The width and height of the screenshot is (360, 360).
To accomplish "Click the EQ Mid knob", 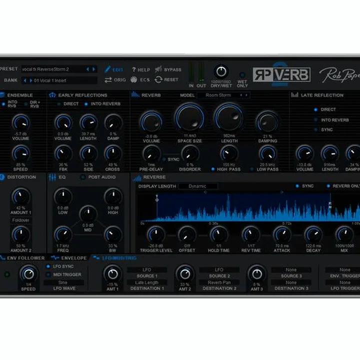I will pos(88,214).
